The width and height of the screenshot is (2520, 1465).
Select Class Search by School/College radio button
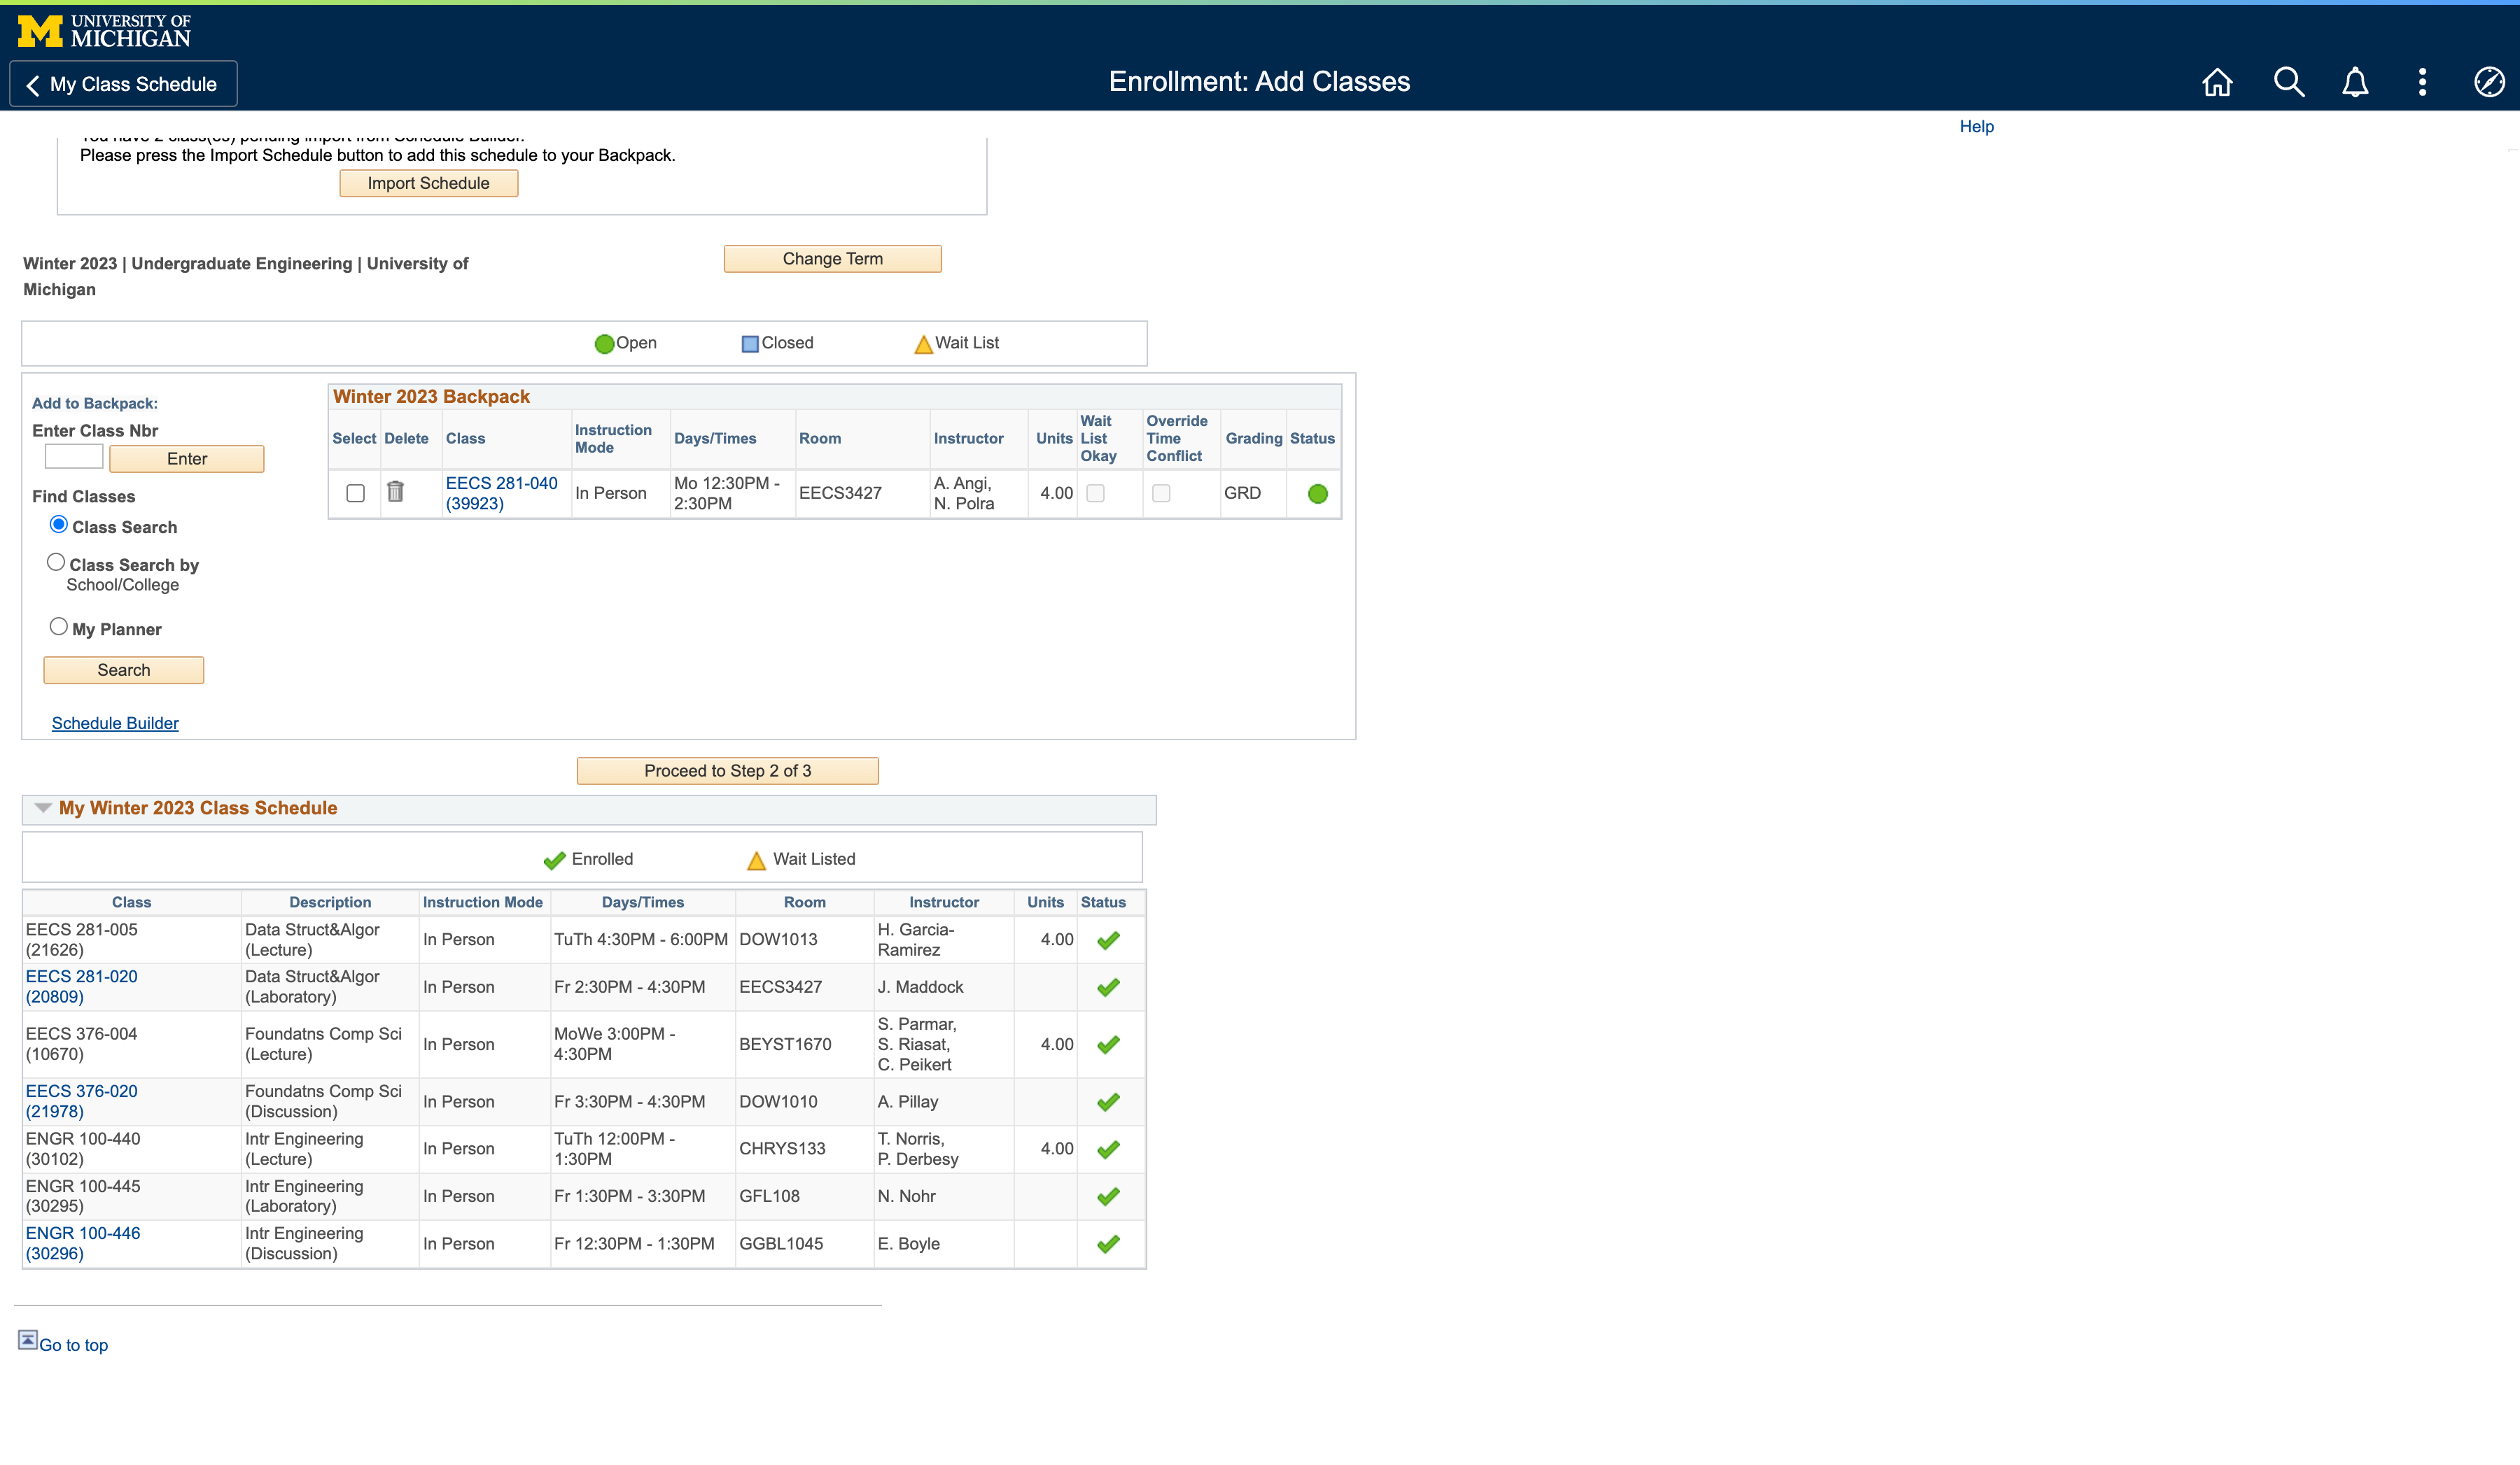point(56,562)
